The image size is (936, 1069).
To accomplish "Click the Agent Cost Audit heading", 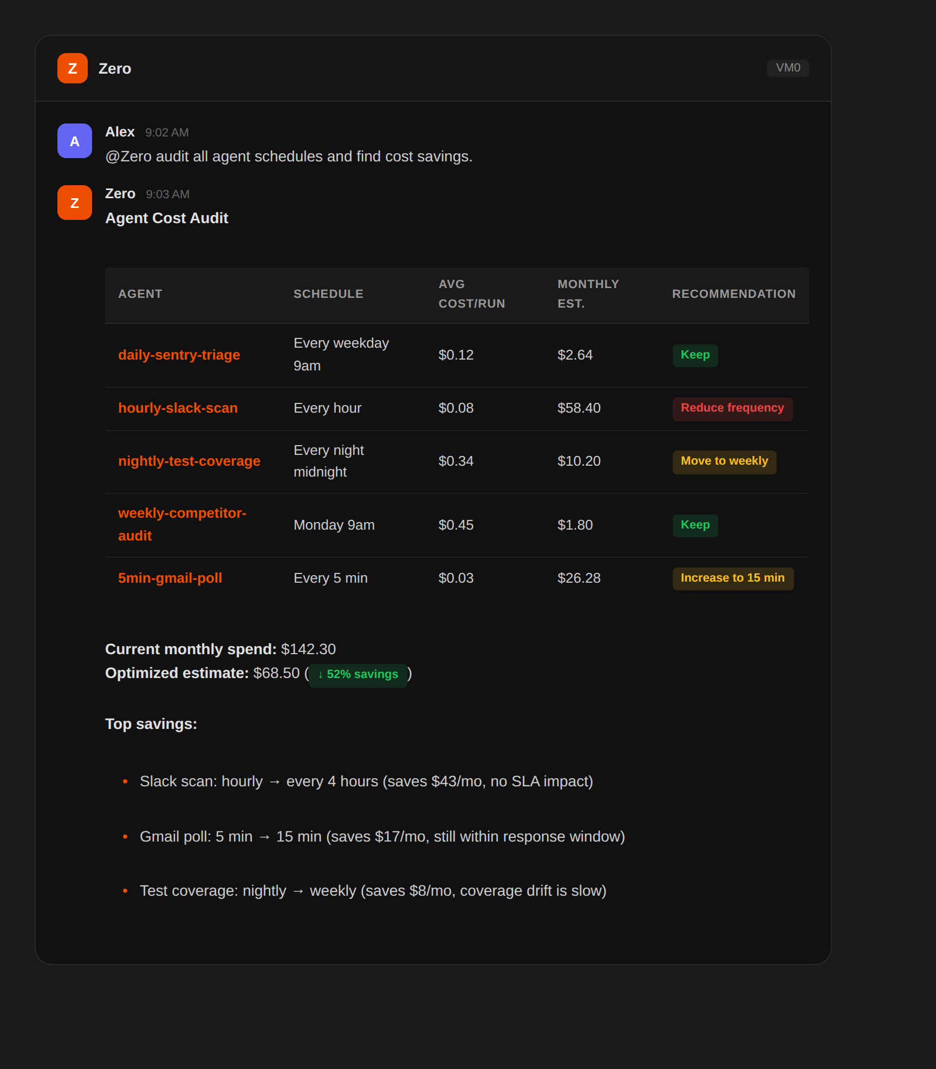I will [x=167, y=218].
